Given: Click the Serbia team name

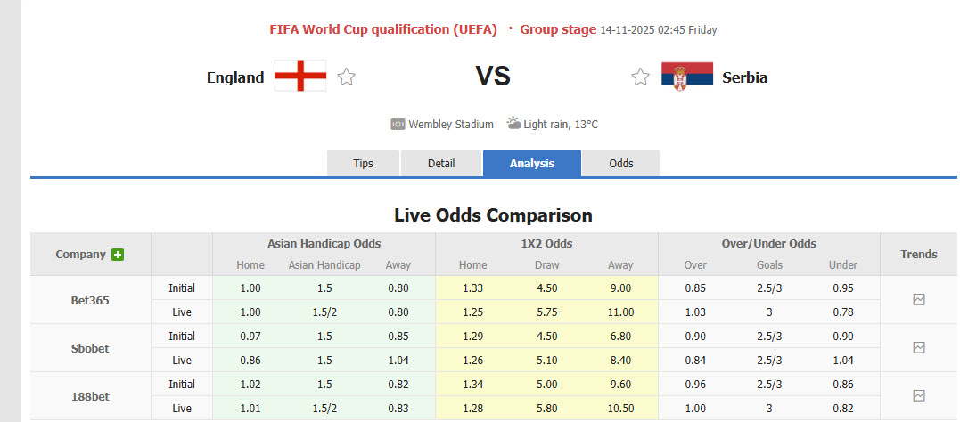Looking at the screenshot, I should [744, 77].
